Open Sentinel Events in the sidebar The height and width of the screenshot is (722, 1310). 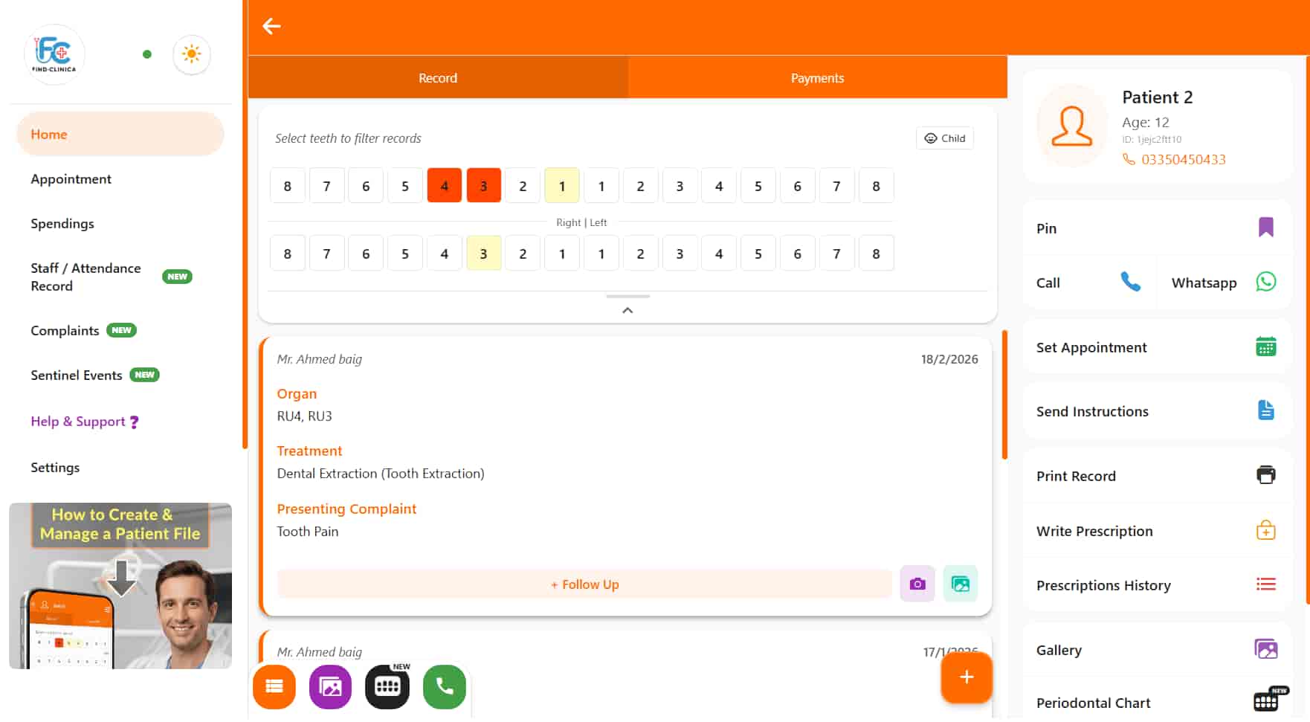click(x=77, y=375)
